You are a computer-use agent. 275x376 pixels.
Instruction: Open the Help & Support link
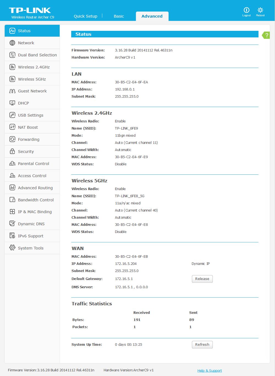(210, 370)
